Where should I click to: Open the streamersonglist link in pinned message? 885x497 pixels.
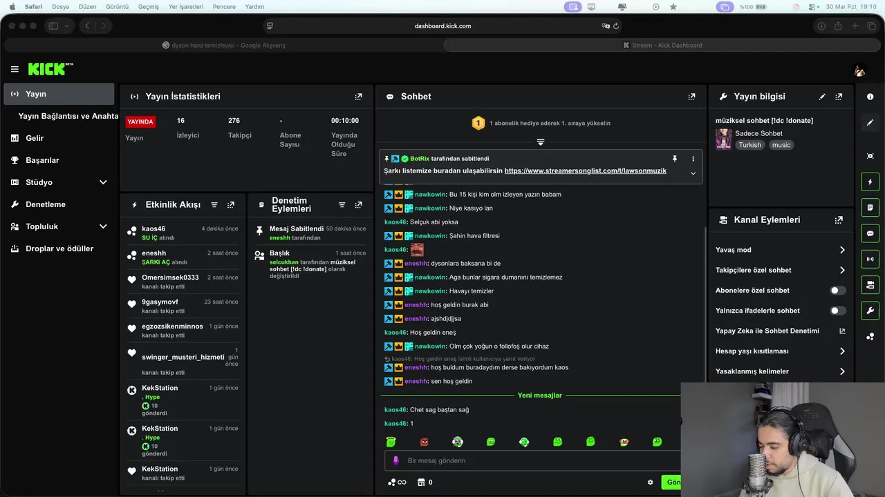click(x=586, y=170)
